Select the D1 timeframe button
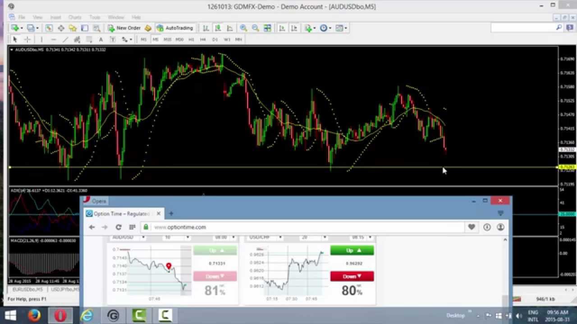Screen dimensions: 577x324 (215, 40)
